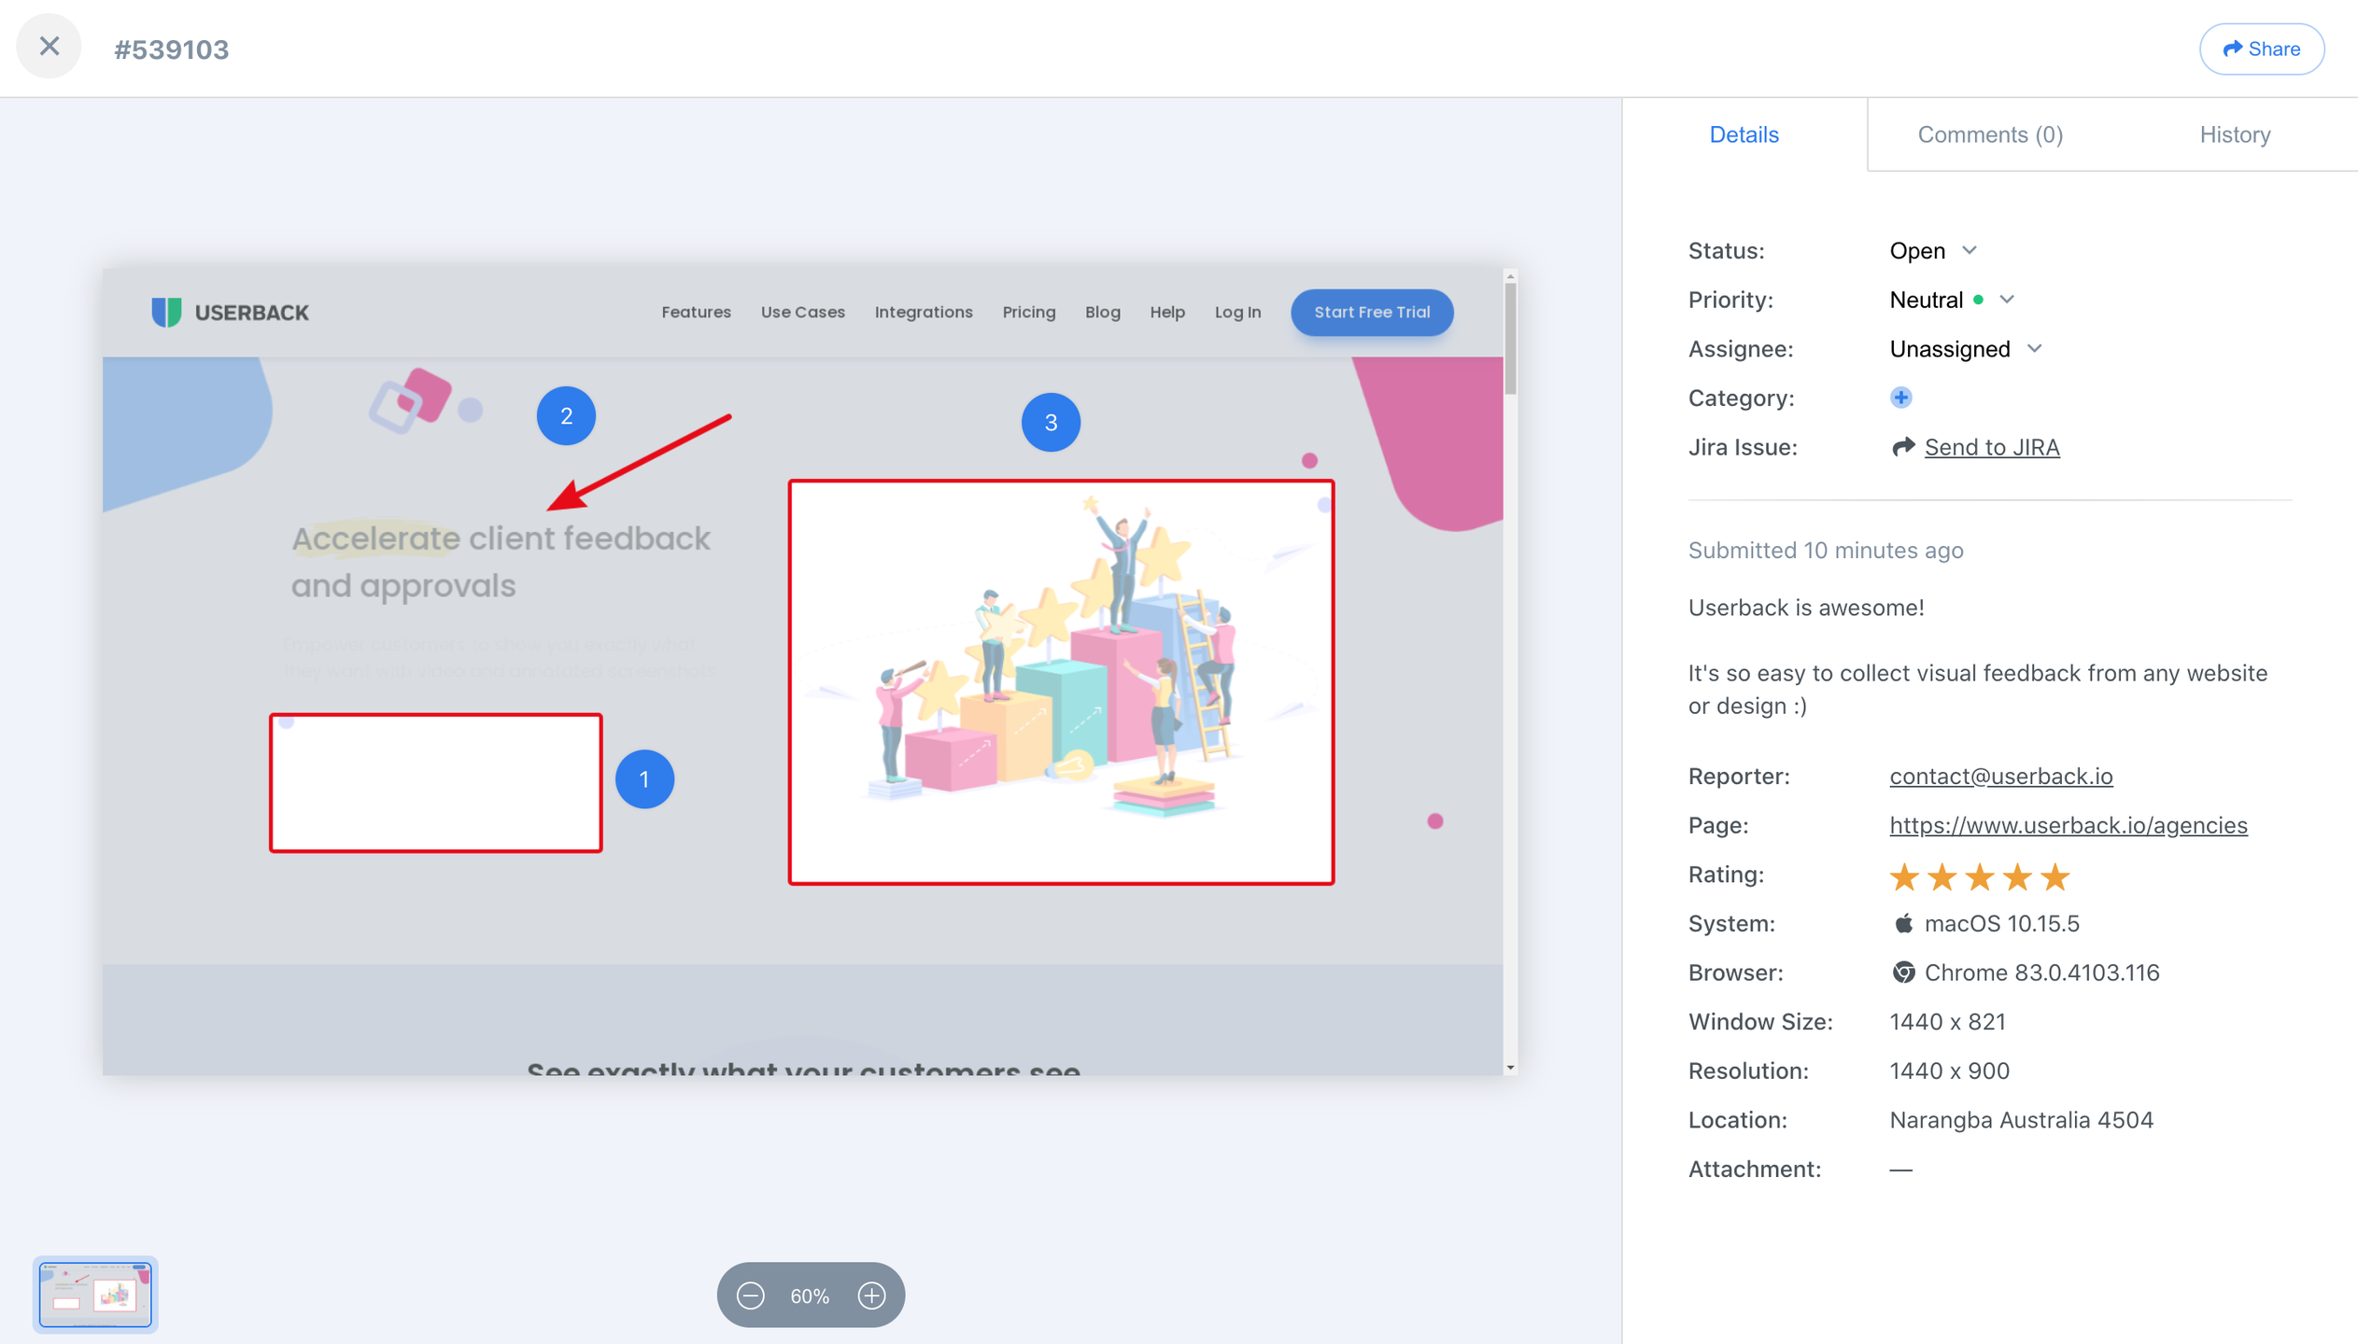2358x1344 pixels.
Task: Click annotation marker number 2
Action: [566, 416]
